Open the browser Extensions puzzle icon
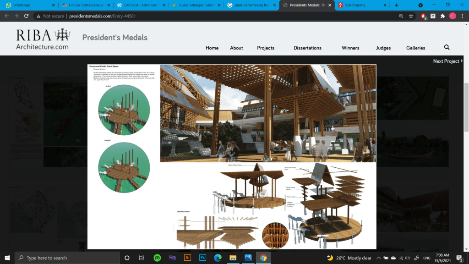 click(442, 16)
